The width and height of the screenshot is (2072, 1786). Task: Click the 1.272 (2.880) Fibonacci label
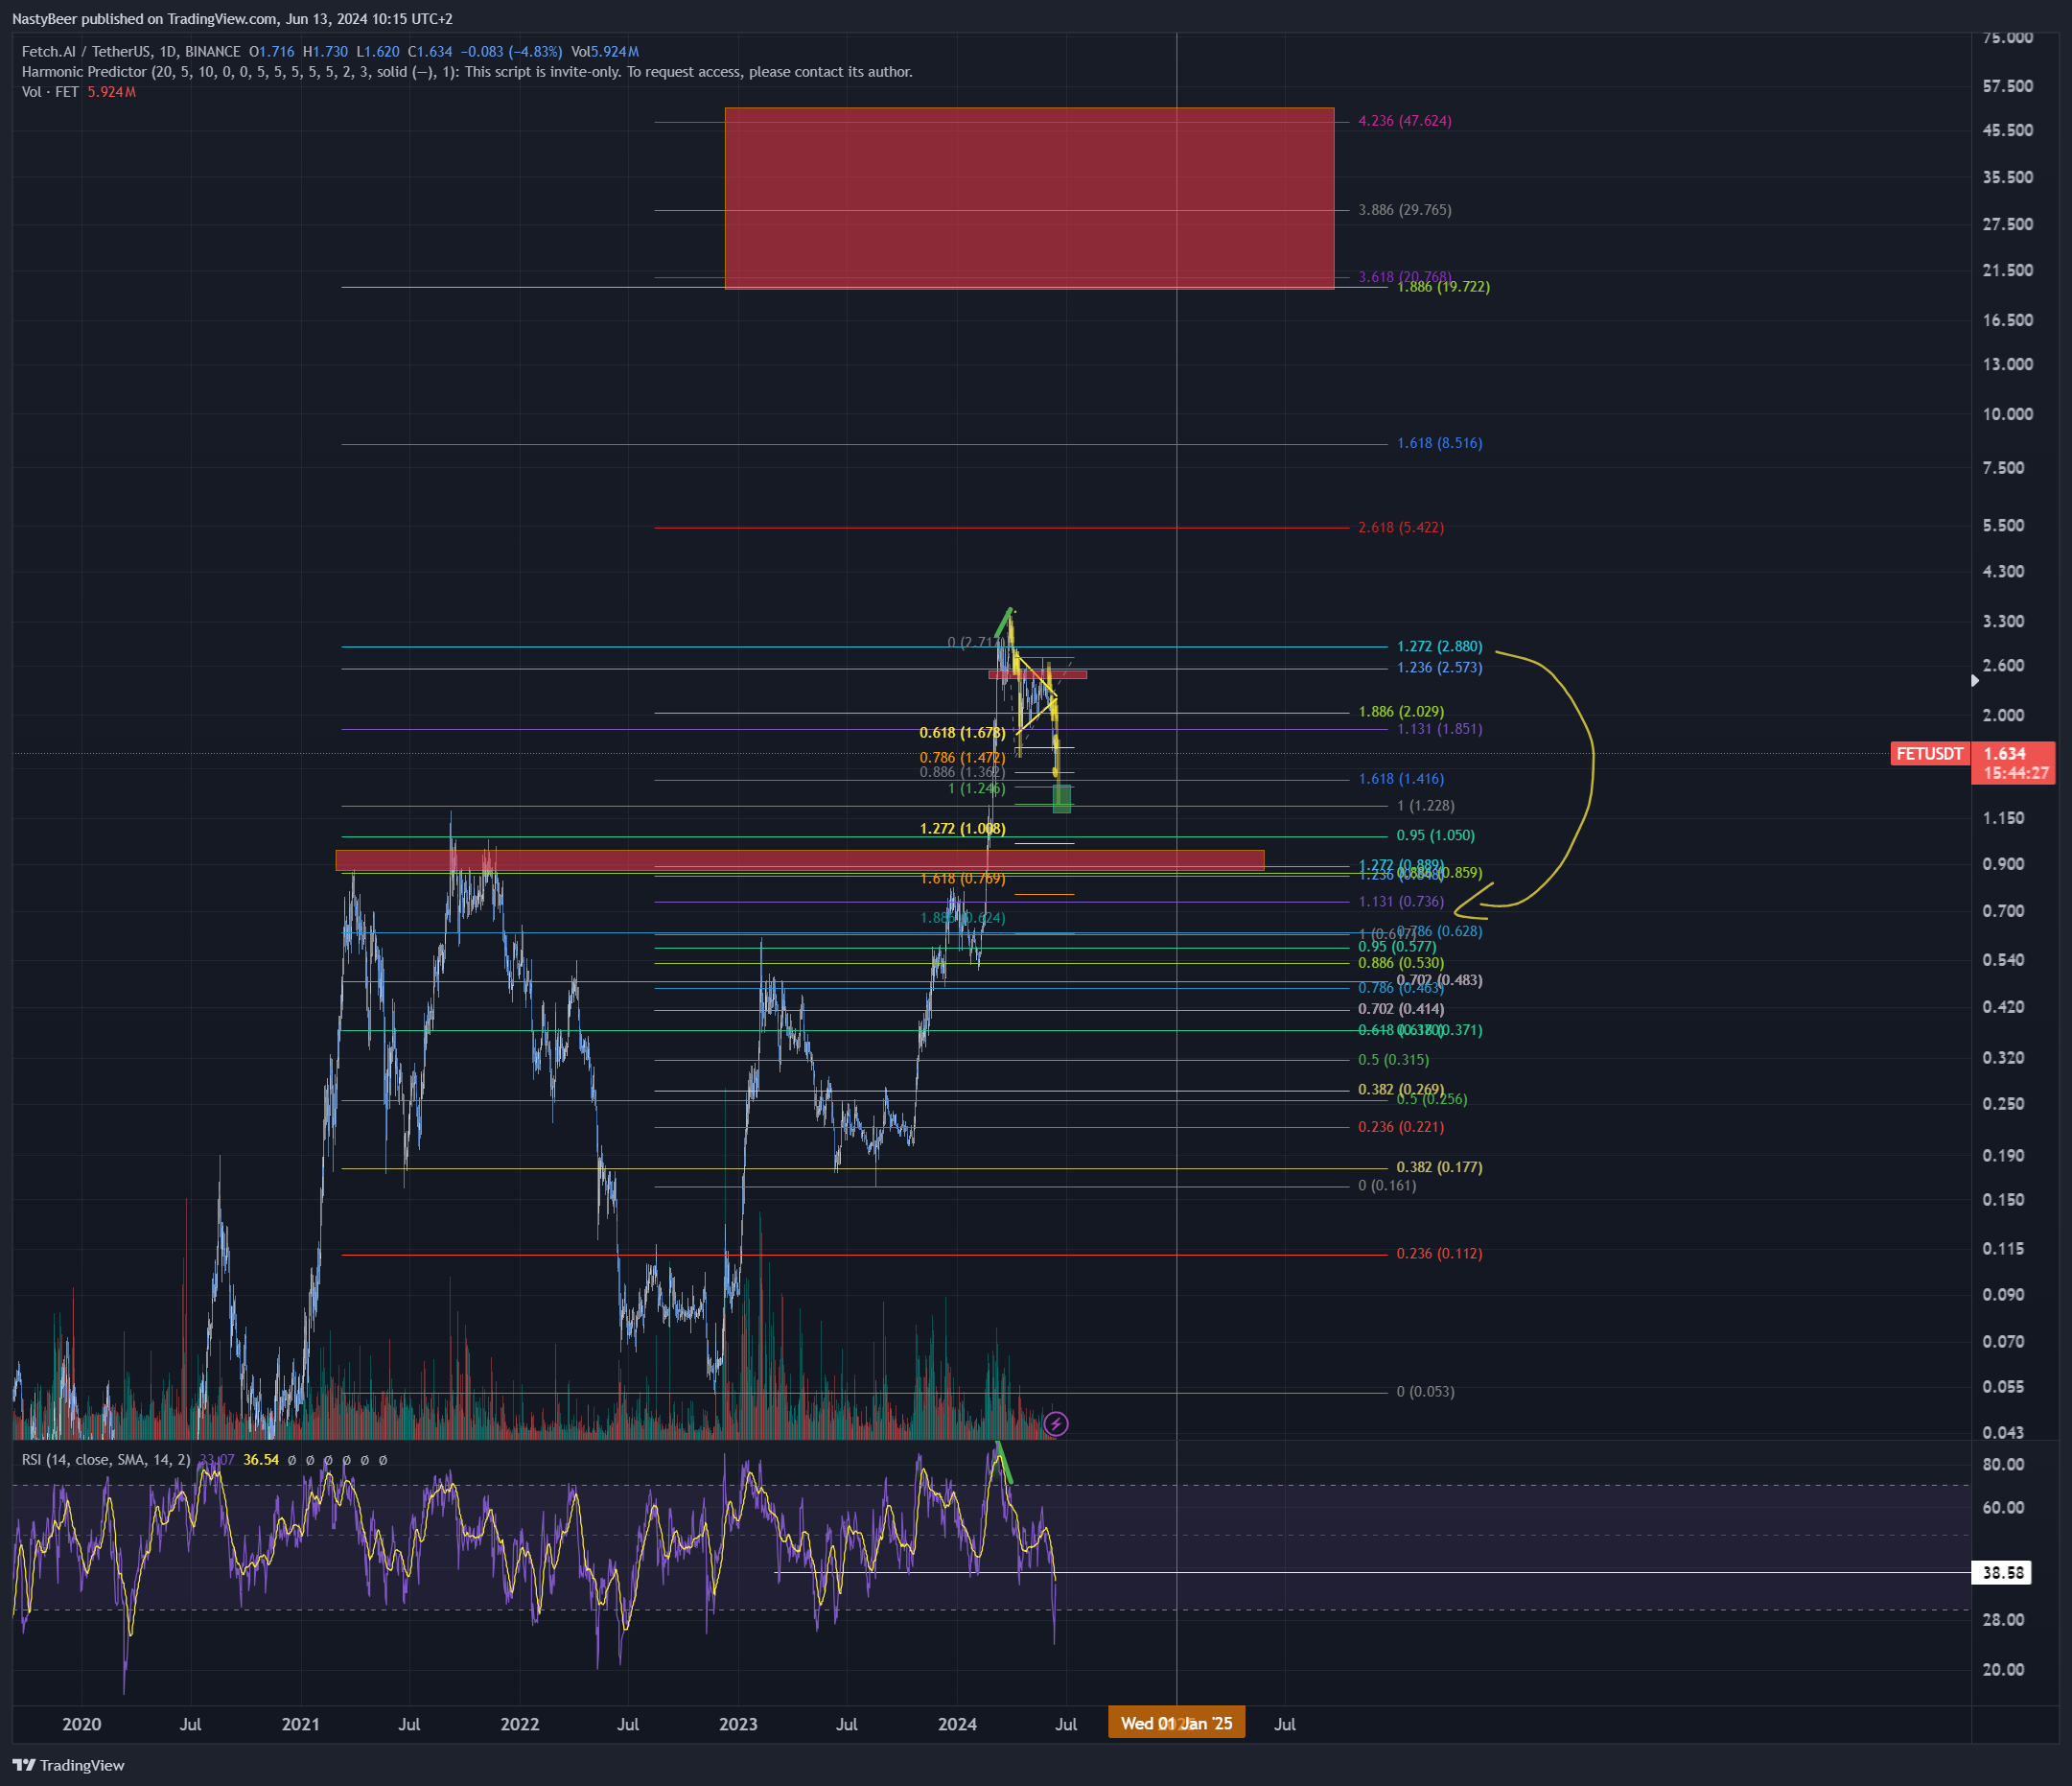[1439, 646]
